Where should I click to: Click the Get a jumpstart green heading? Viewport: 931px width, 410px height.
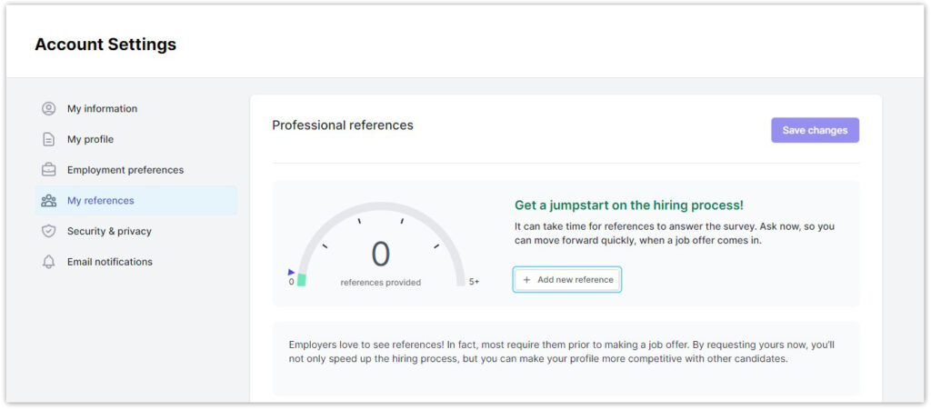point(628,205)
